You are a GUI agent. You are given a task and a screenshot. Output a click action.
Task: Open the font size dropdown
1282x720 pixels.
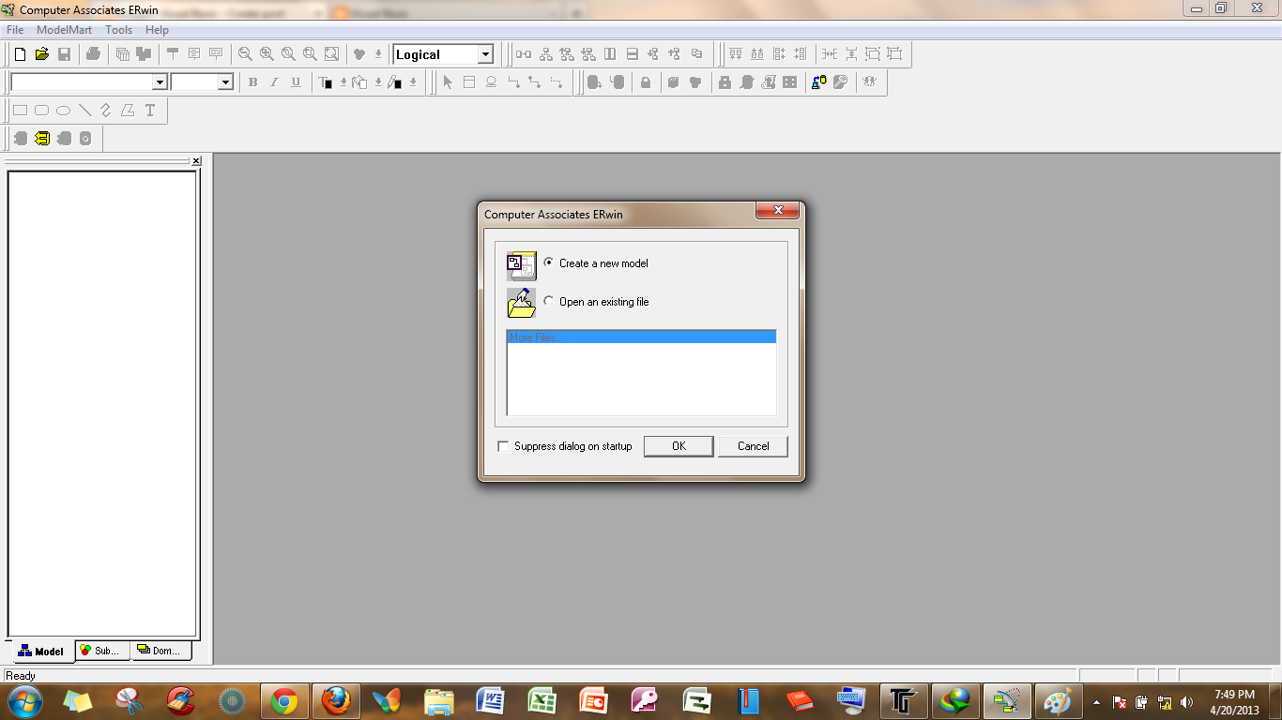[225, 82]
